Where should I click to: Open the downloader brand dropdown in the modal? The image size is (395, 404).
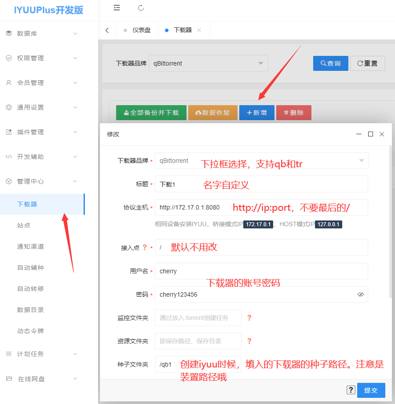pos(361,161)
